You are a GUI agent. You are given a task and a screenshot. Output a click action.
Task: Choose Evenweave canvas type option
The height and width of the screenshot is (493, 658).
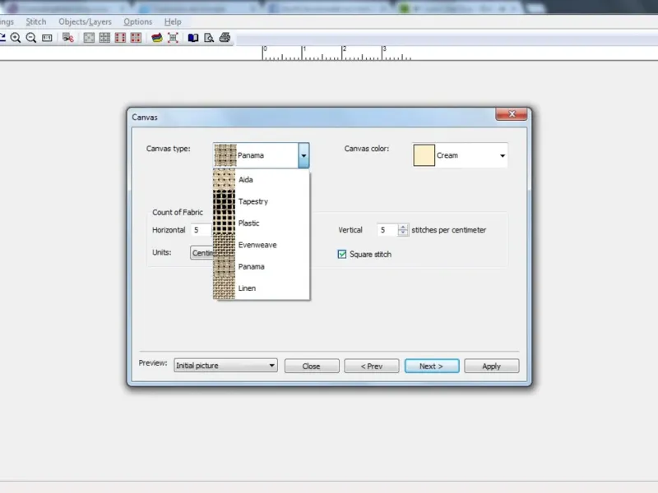click(262, 245)
